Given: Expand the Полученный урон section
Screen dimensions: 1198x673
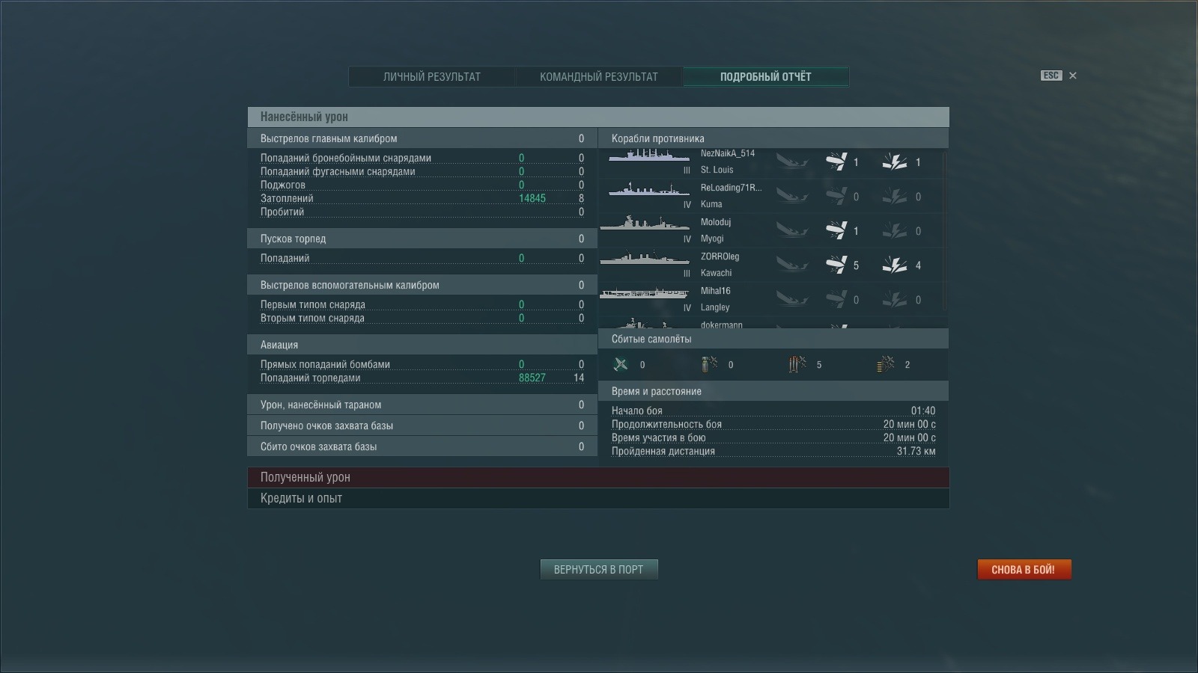Looking at the screenshot, I should click(598, 477).
